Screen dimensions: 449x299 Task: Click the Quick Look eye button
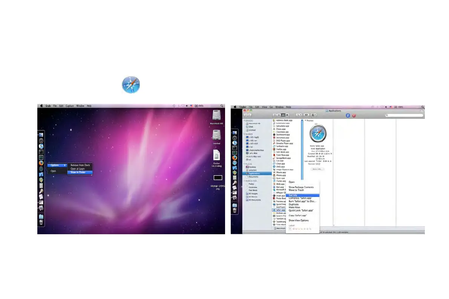click(306, 115)
